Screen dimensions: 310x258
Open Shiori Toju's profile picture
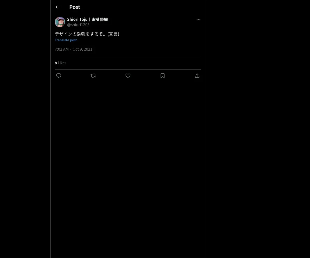point(60,22)
